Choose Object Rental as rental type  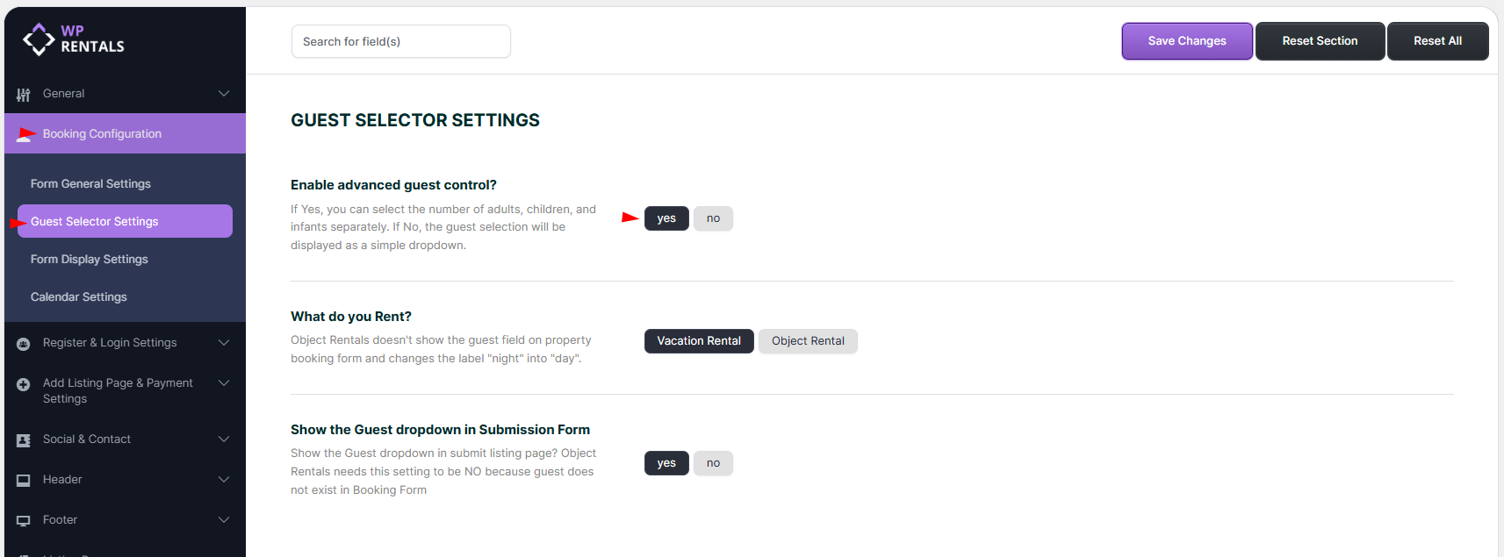[808, 341]
